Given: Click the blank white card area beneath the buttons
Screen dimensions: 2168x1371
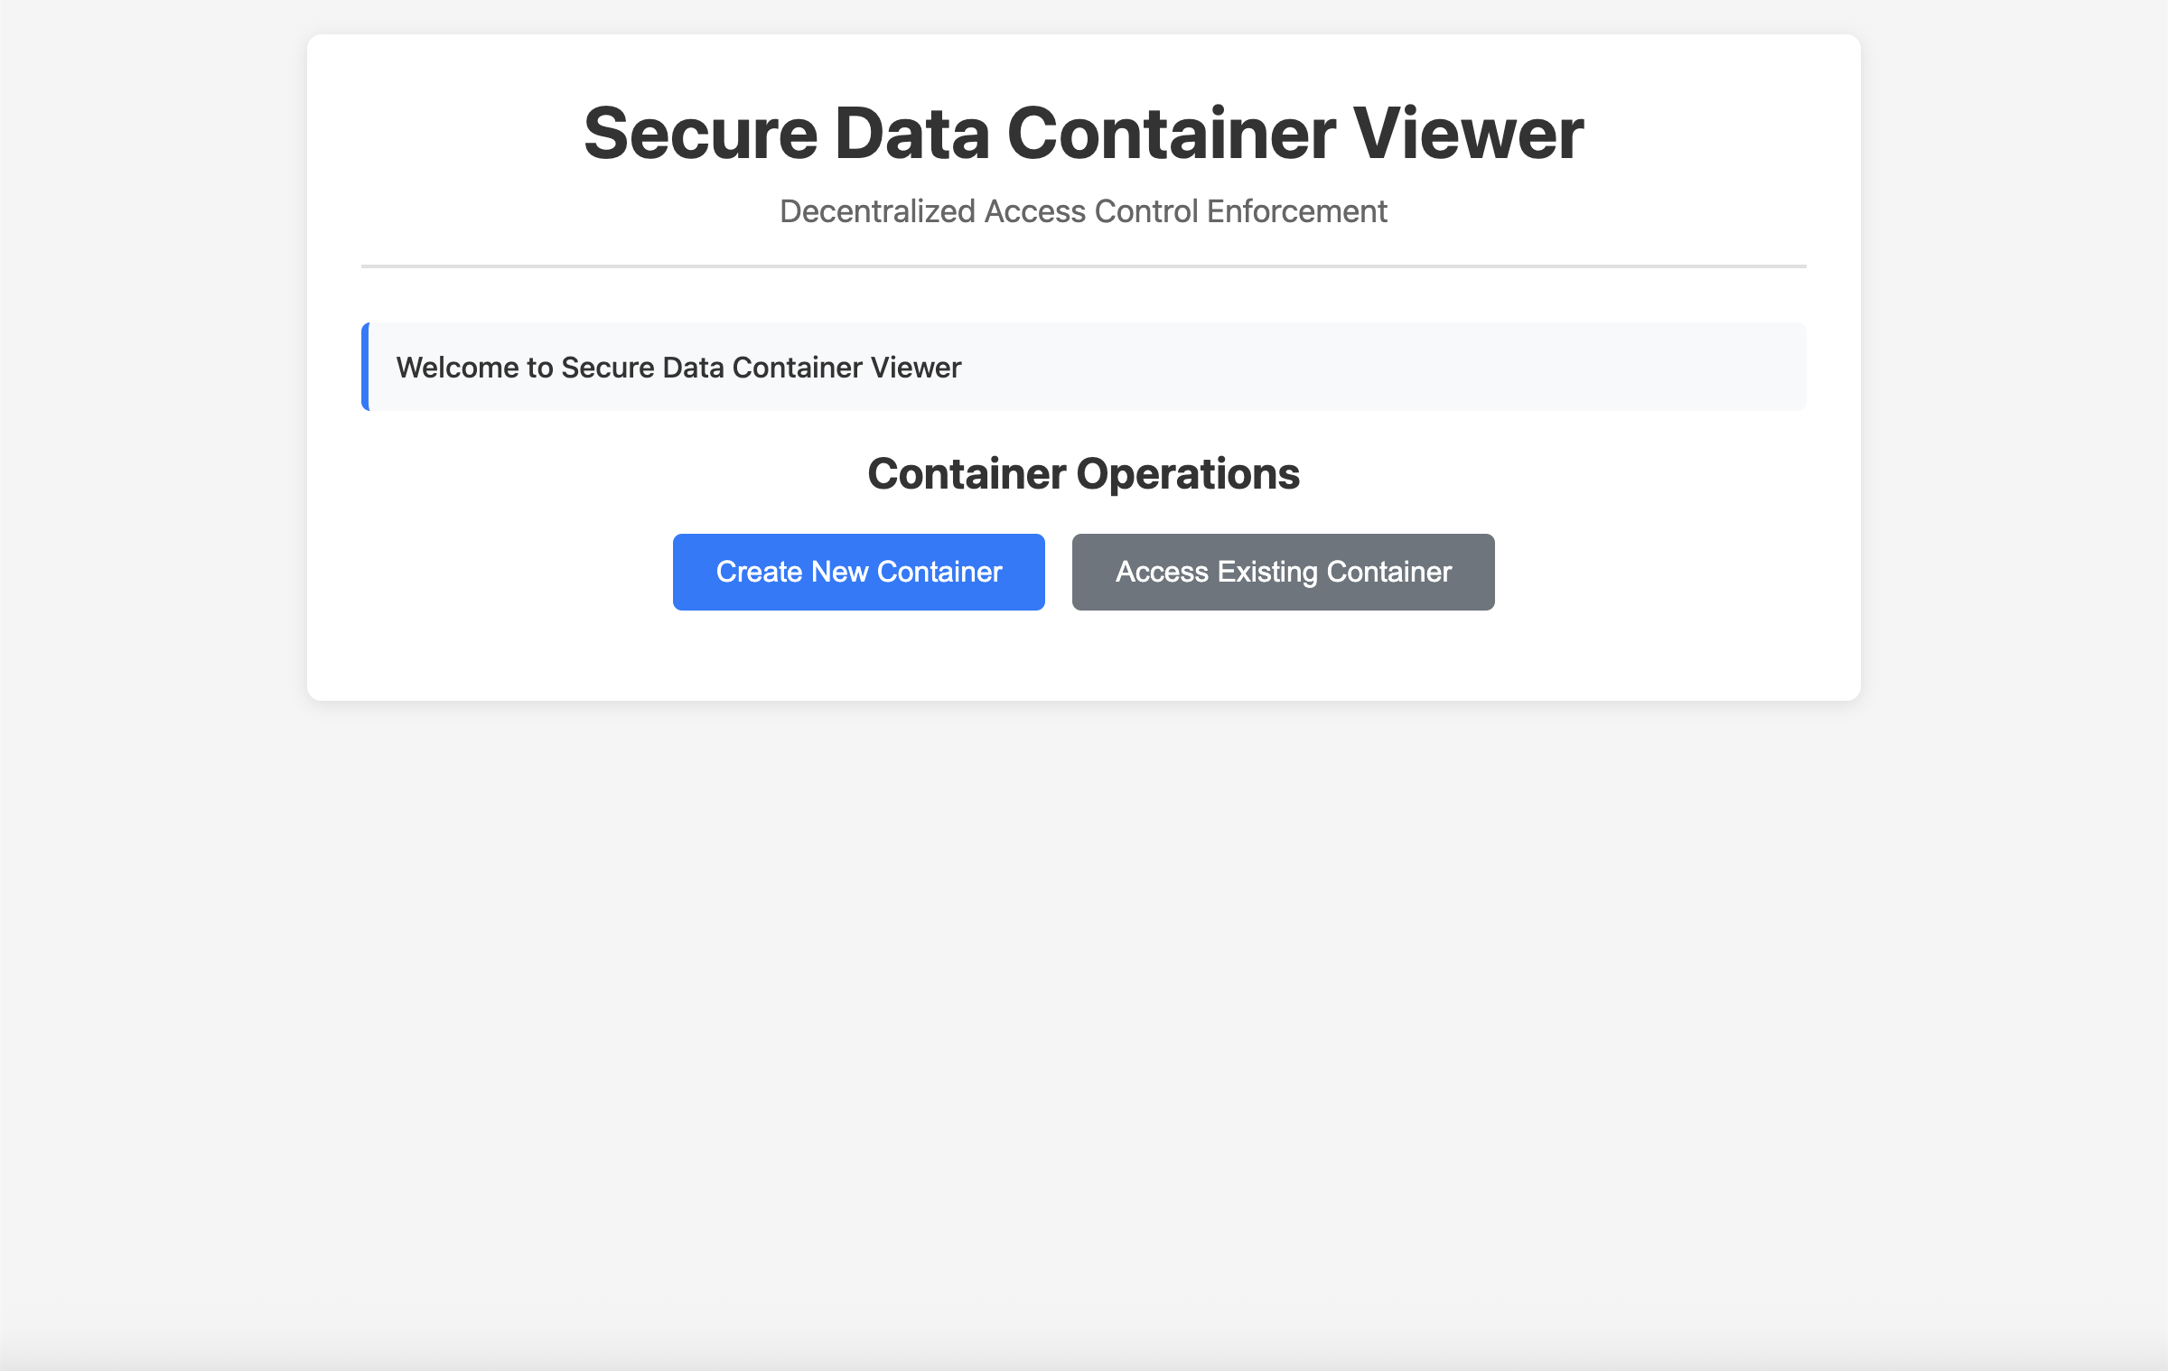Looking at the screenshot, I should click(x=1083, y=658).
